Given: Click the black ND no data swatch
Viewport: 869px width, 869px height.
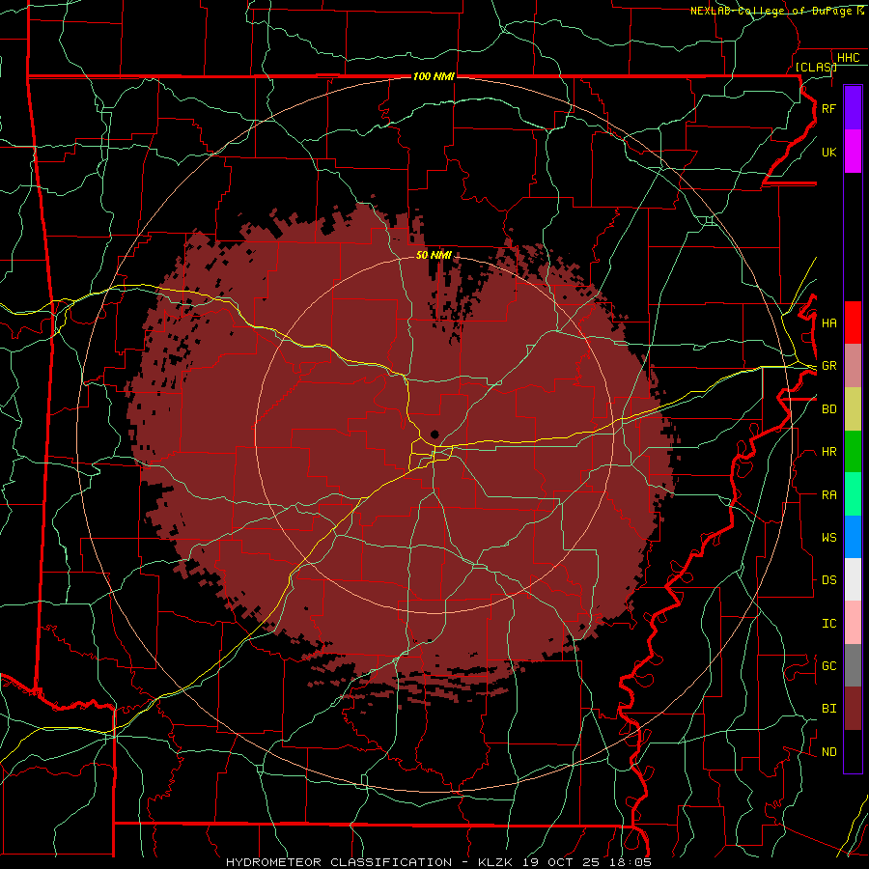Looking at the screenshot, I should 853,751.
